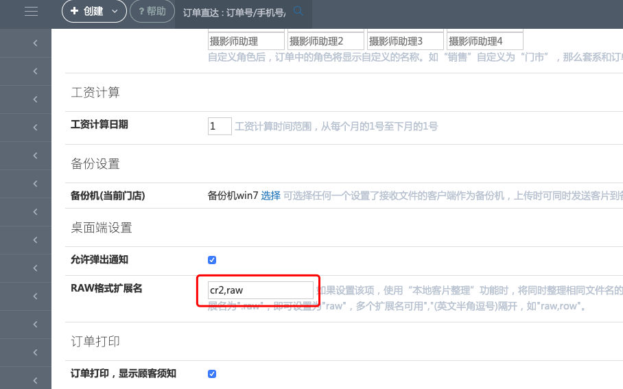Click the RAW格式扩展名 field containing cr2,raw

[261, 290]
